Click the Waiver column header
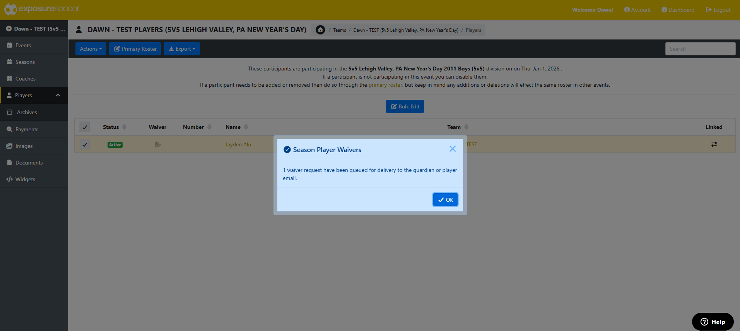740x331 pixels. click(x=157, y=127)
